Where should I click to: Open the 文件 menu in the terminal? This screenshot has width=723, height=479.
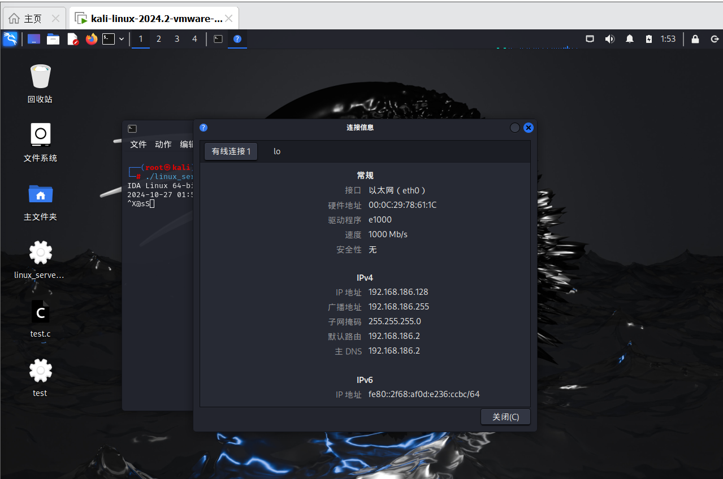138,144
